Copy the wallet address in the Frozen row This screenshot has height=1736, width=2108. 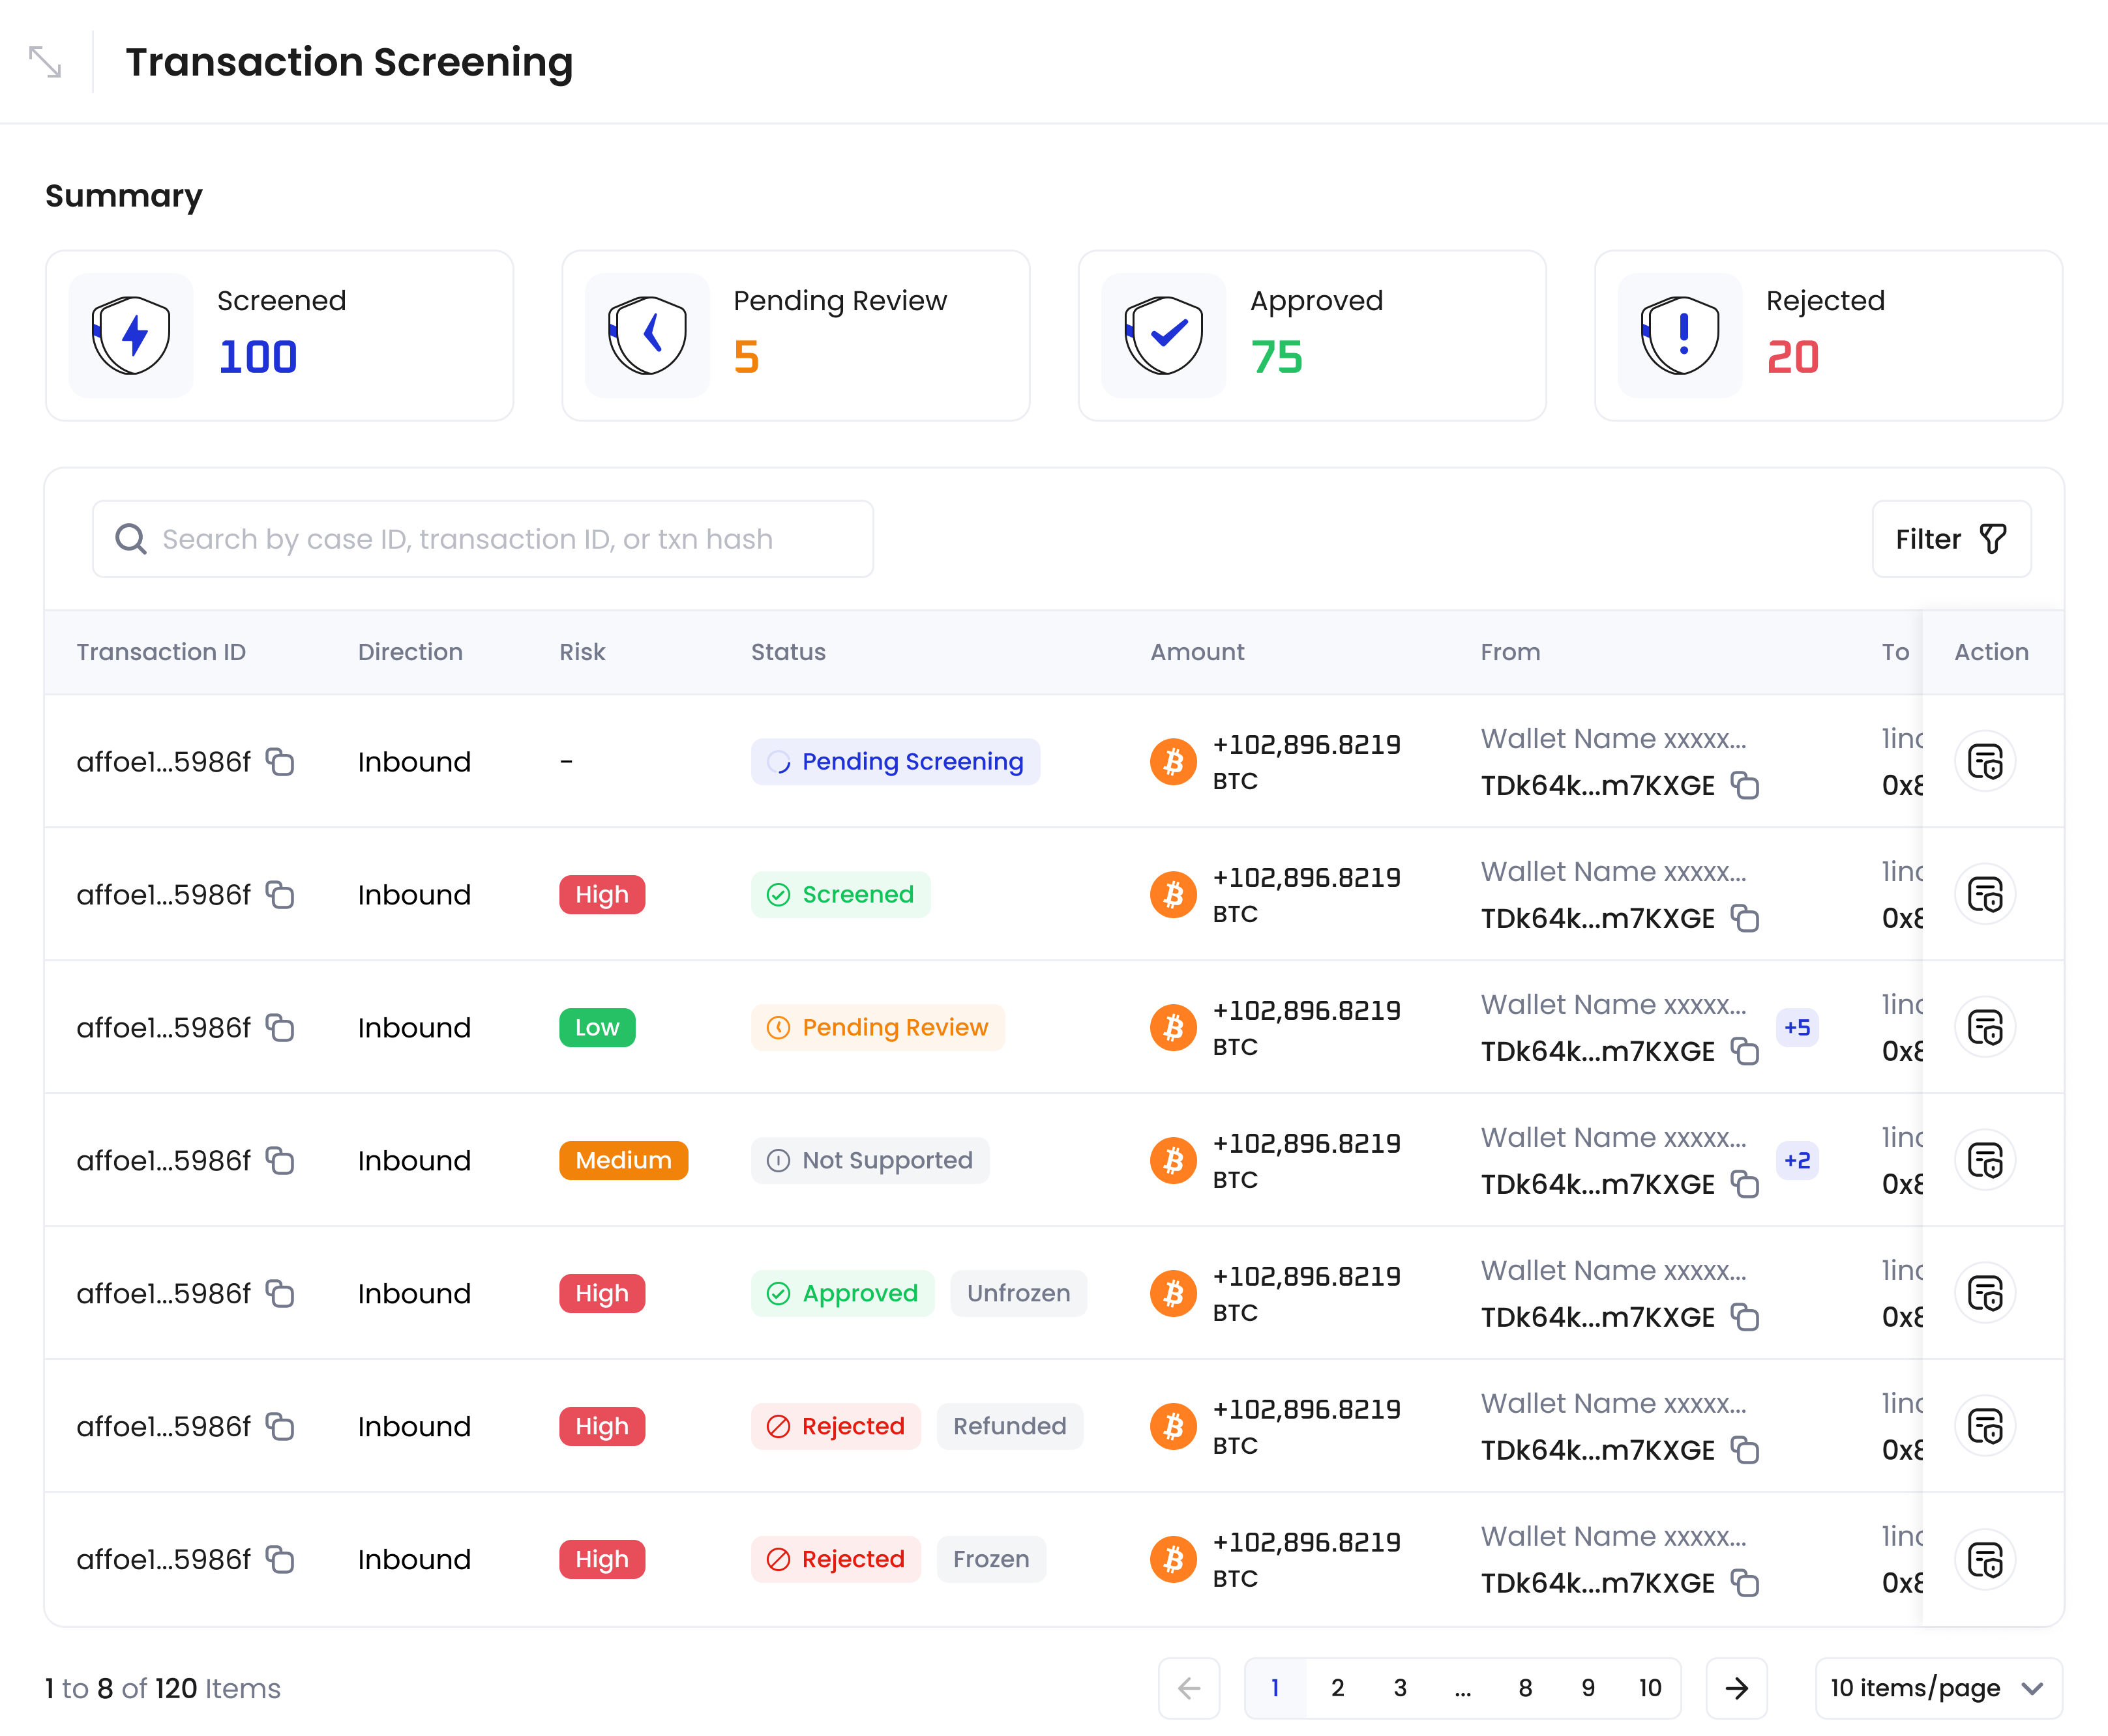[x=1746, y=1583]
